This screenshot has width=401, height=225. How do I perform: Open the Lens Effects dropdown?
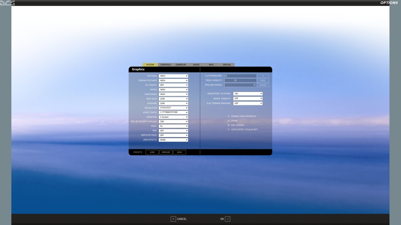coord(173,140)
